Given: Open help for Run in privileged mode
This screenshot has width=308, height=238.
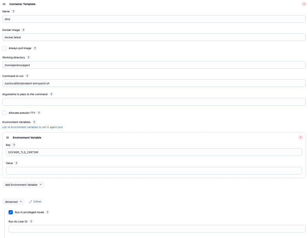Looking at the screenshot, I should (48, 212).
